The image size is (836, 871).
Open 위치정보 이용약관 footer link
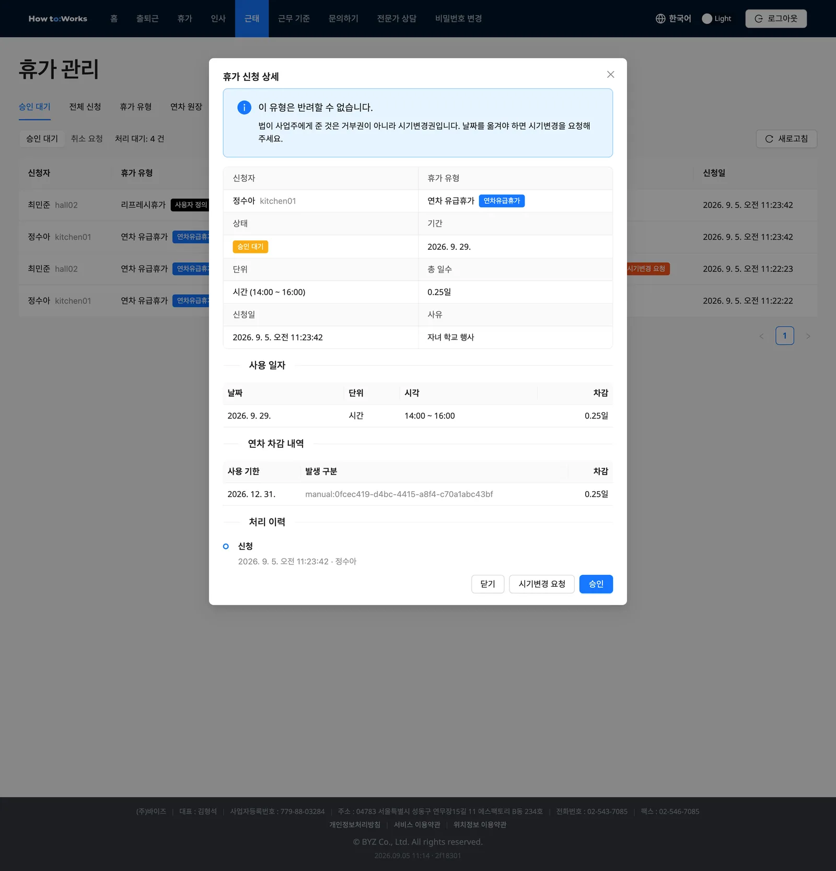click(480, 825)
